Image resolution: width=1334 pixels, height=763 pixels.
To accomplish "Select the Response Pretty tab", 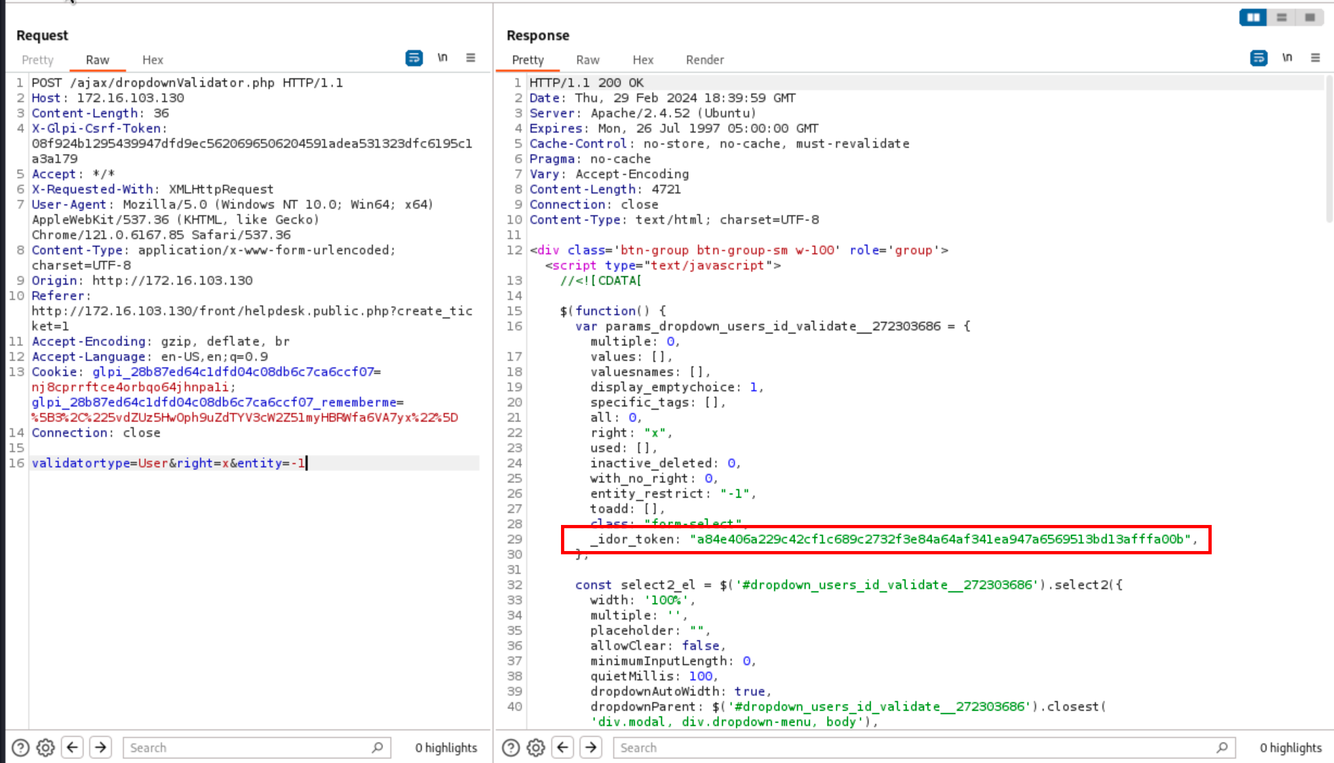I will point(528,60).
